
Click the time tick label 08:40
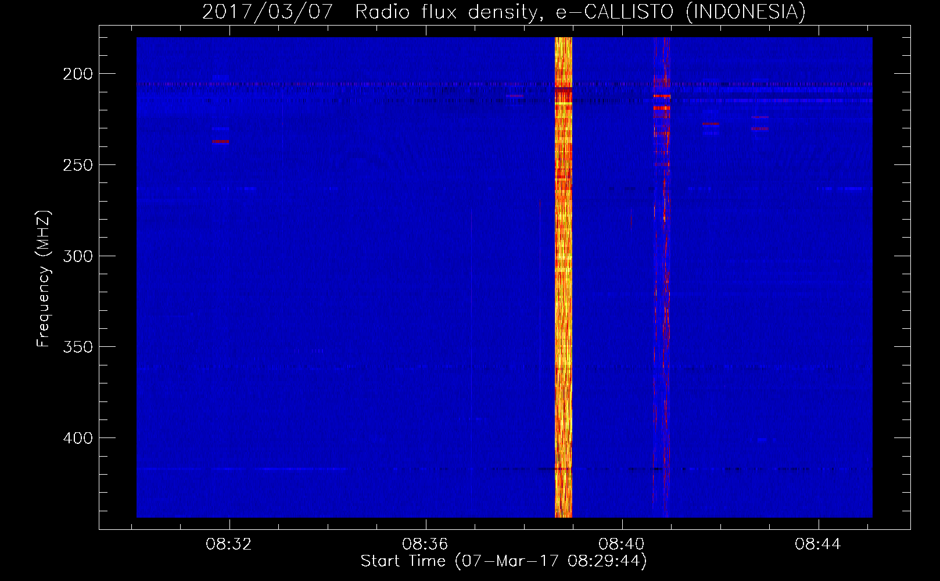coord(622,544)
